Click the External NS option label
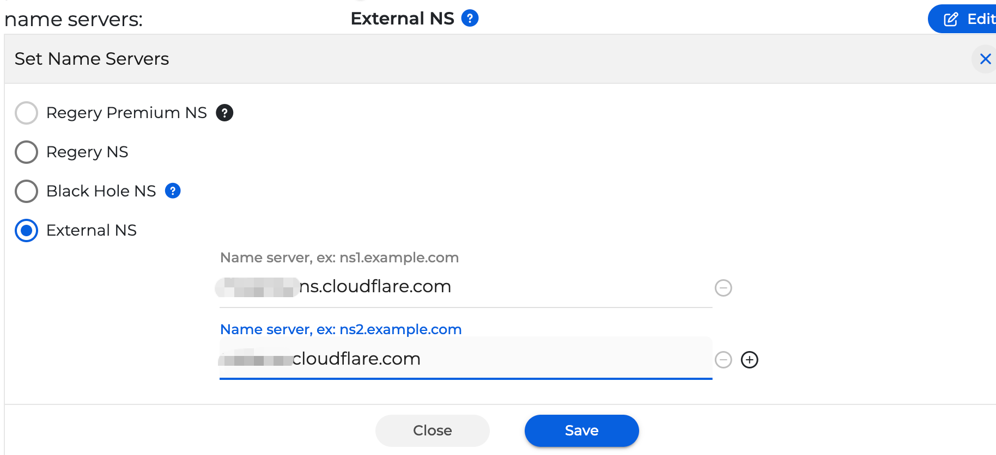This screenshot has width=996, height=455. coord(92,230)
